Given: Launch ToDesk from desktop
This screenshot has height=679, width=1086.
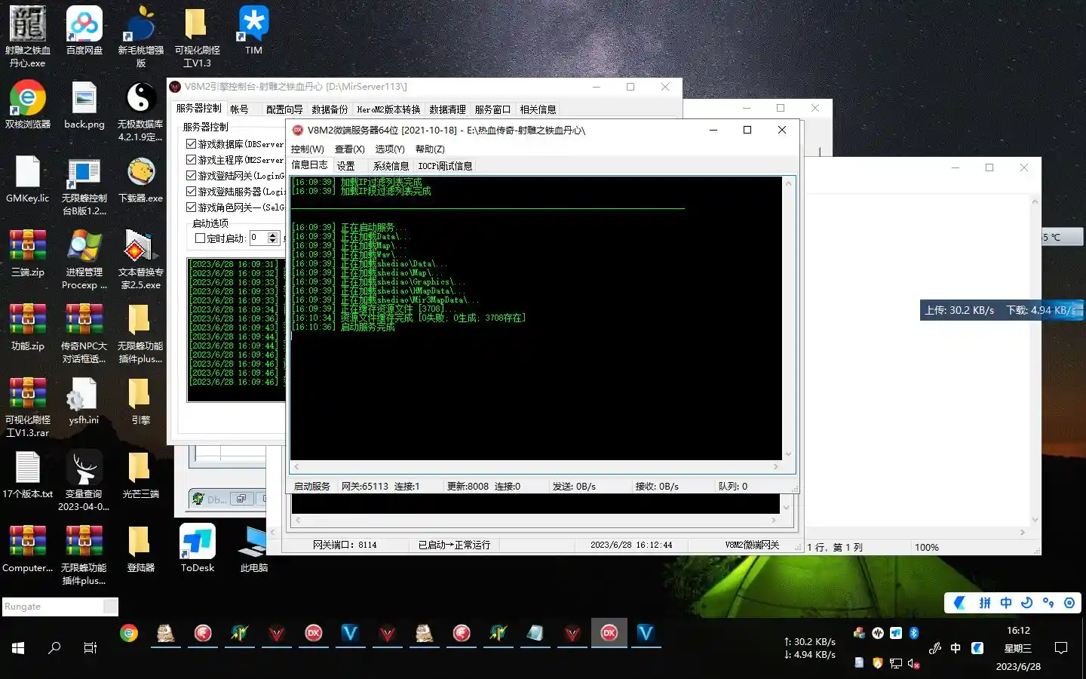Looking at the screenshot, I should click(198, 548).
